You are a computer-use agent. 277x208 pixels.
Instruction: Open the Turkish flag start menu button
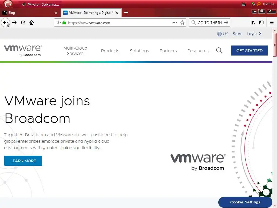tap(8, 4)
